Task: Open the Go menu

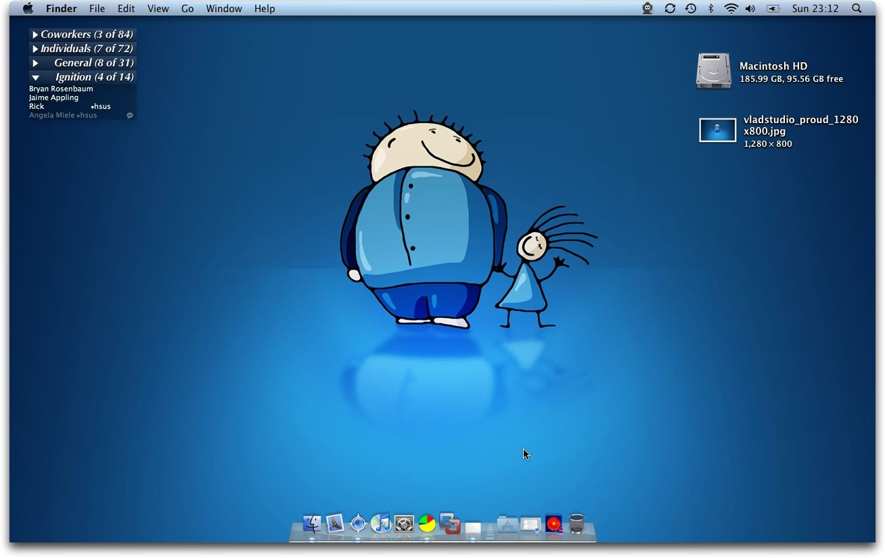Action: point(187,9)
